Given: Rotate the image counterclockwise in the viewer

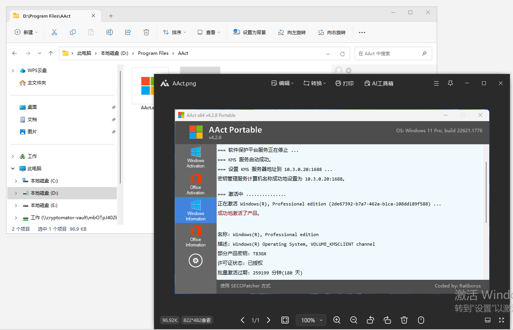Looking at the screenshot, I should [x=370, y=320].
